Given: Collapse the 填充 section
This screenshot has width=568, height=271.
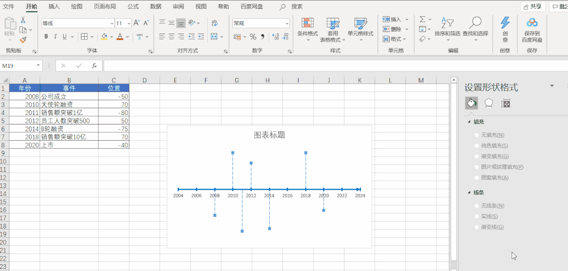Looking at the screenshot, I should [470, 122].
